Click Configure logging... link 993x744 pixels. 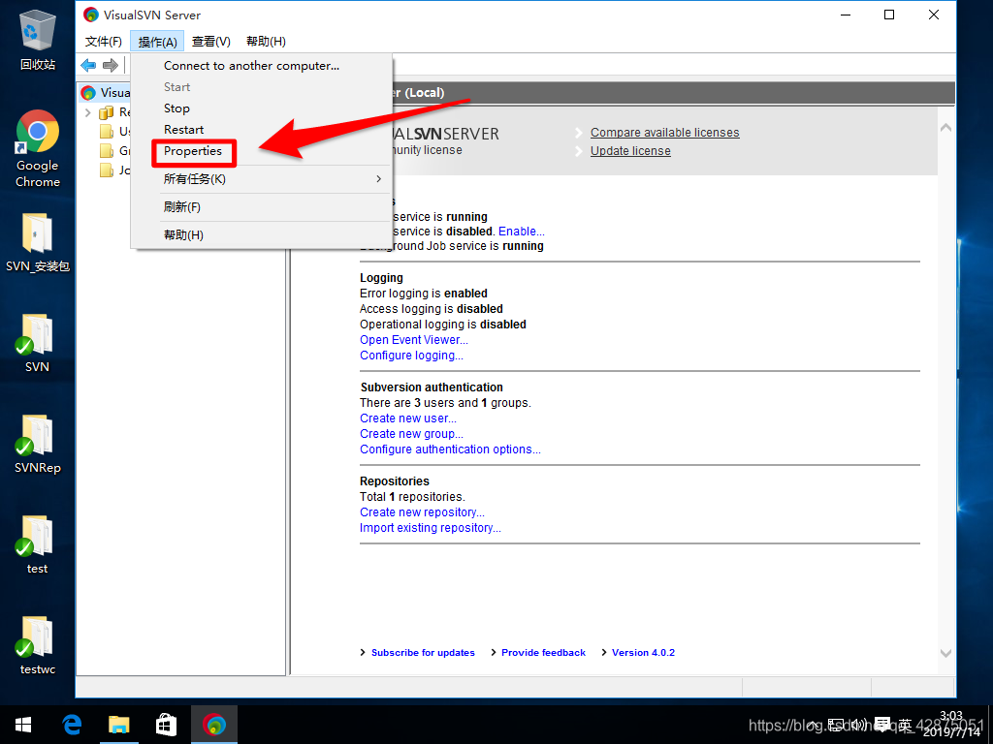[x=411, y=356]
